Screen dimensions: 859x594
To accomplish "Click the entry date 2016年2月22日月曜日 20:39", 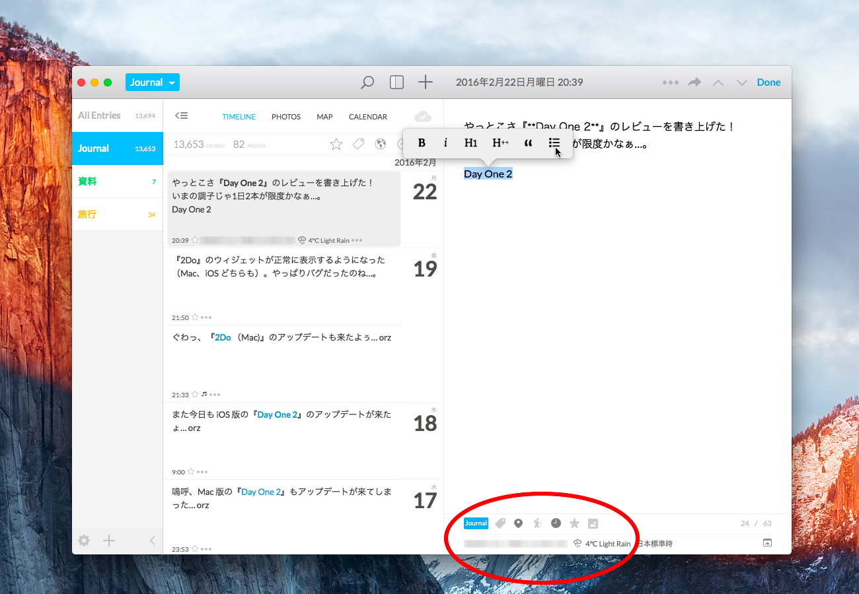I will tap(519, 82).
